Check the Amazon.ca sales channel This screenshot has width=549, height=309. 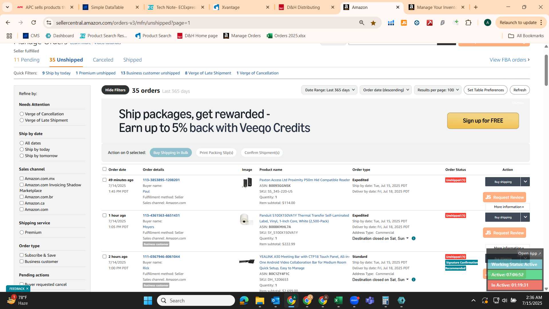click(x=21, y=203)
